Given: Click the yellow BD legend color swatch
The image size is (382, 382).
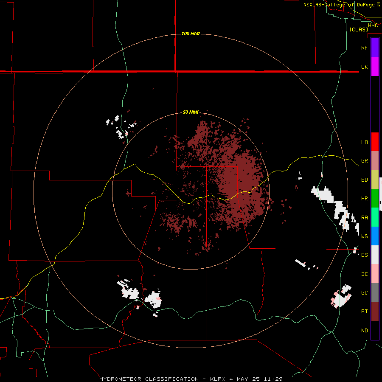Looking at the screenshot, I should (x=375, y=180).
